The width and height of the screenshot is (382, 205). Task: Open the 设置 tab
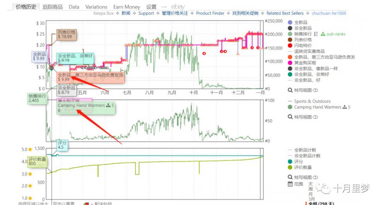pyautogui.click(x=151, y=7)
